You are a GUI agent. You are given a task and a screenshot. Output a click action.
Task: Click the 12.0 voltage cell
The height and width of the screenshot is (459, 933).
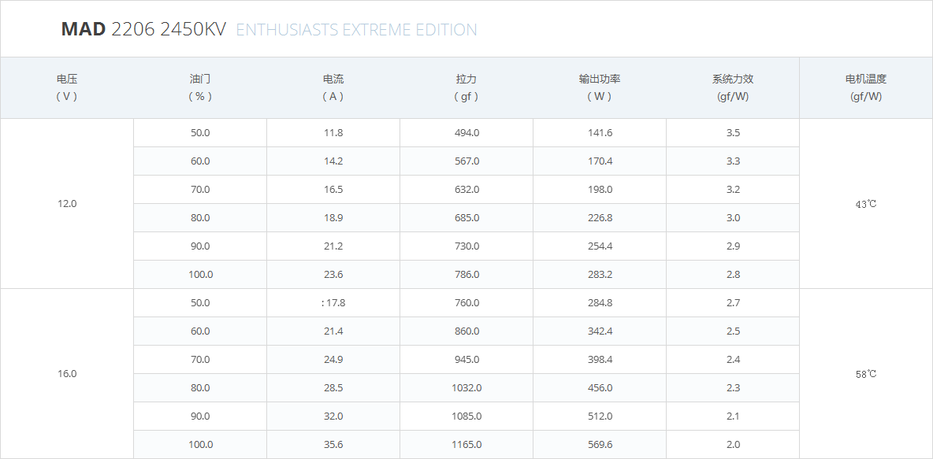point(67,203)
